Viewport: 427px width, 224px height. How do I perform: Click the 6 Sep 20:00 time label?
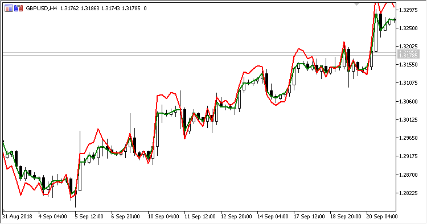point(126,217)
